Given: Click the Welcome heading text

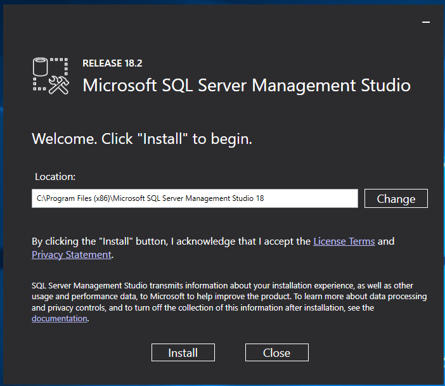Looking at the screenshot, I should (142, 139).
